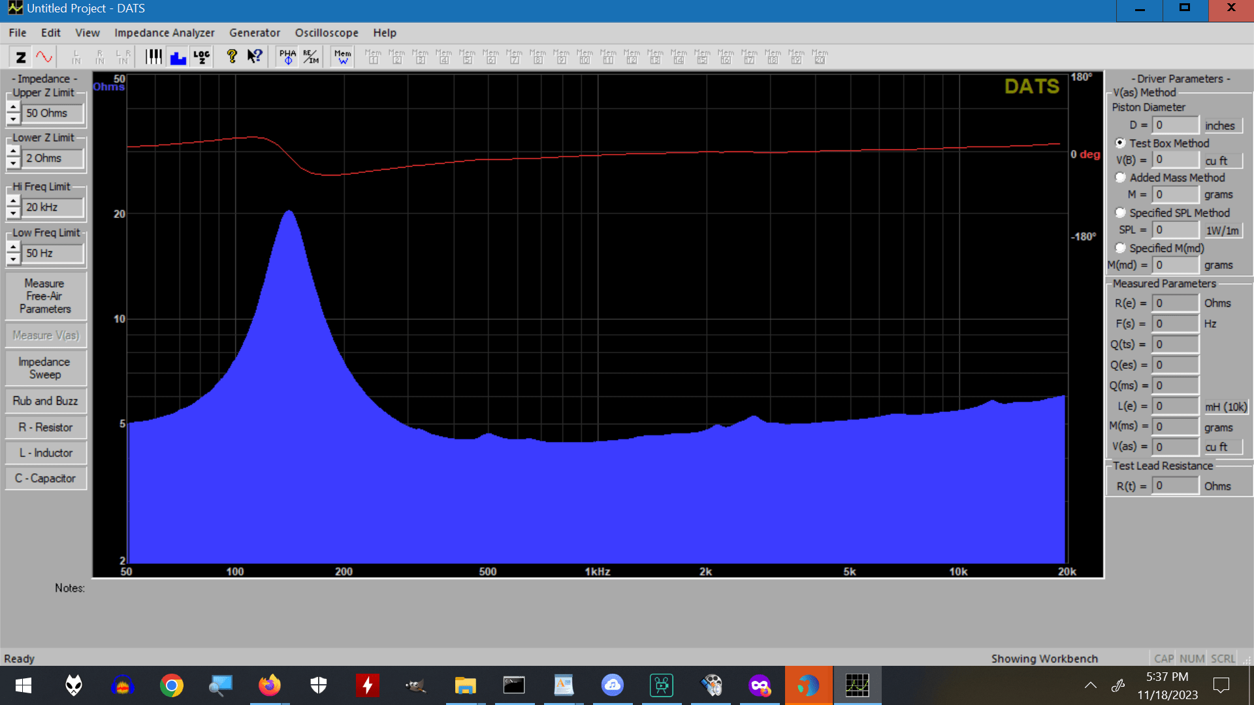Click Measure Free-Air Parameters button

click(x=45, y=296)
